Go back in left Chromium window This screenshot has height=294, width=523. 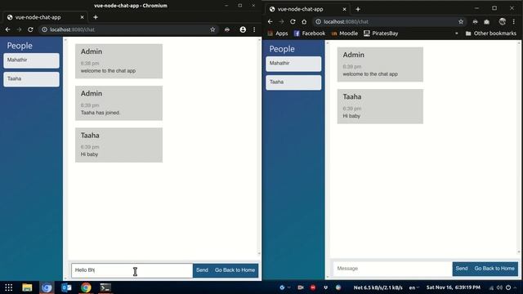click(7, 29)
